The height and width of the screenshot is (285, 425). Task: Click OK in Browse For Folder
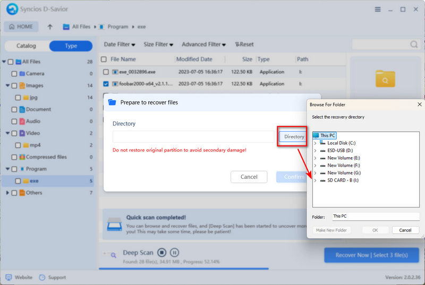[375, 230]
